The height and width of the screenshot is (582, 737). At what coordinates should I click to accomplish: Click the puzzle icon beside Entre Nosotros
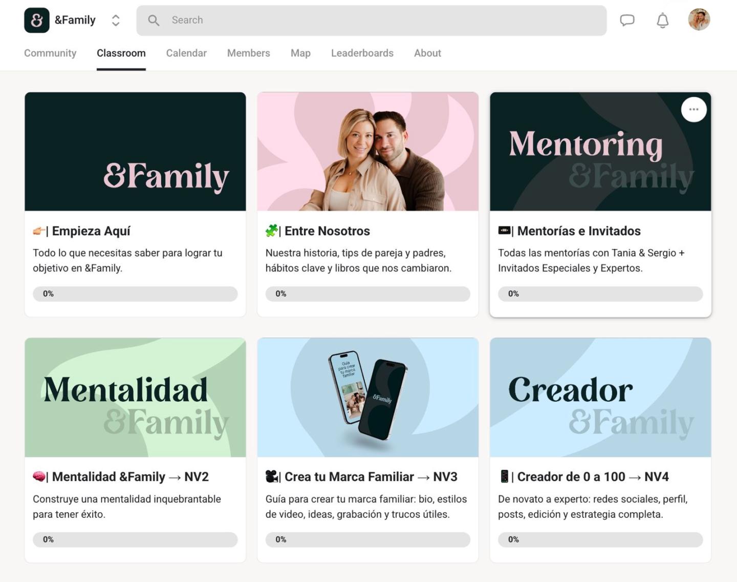(x=271, y=231)
